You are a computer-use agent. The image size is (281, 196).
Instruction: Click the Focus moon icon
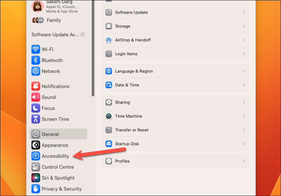(x=36, y=108)
